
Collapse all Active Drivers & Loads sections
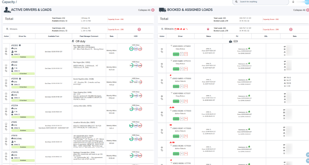(x=153, y=10)
